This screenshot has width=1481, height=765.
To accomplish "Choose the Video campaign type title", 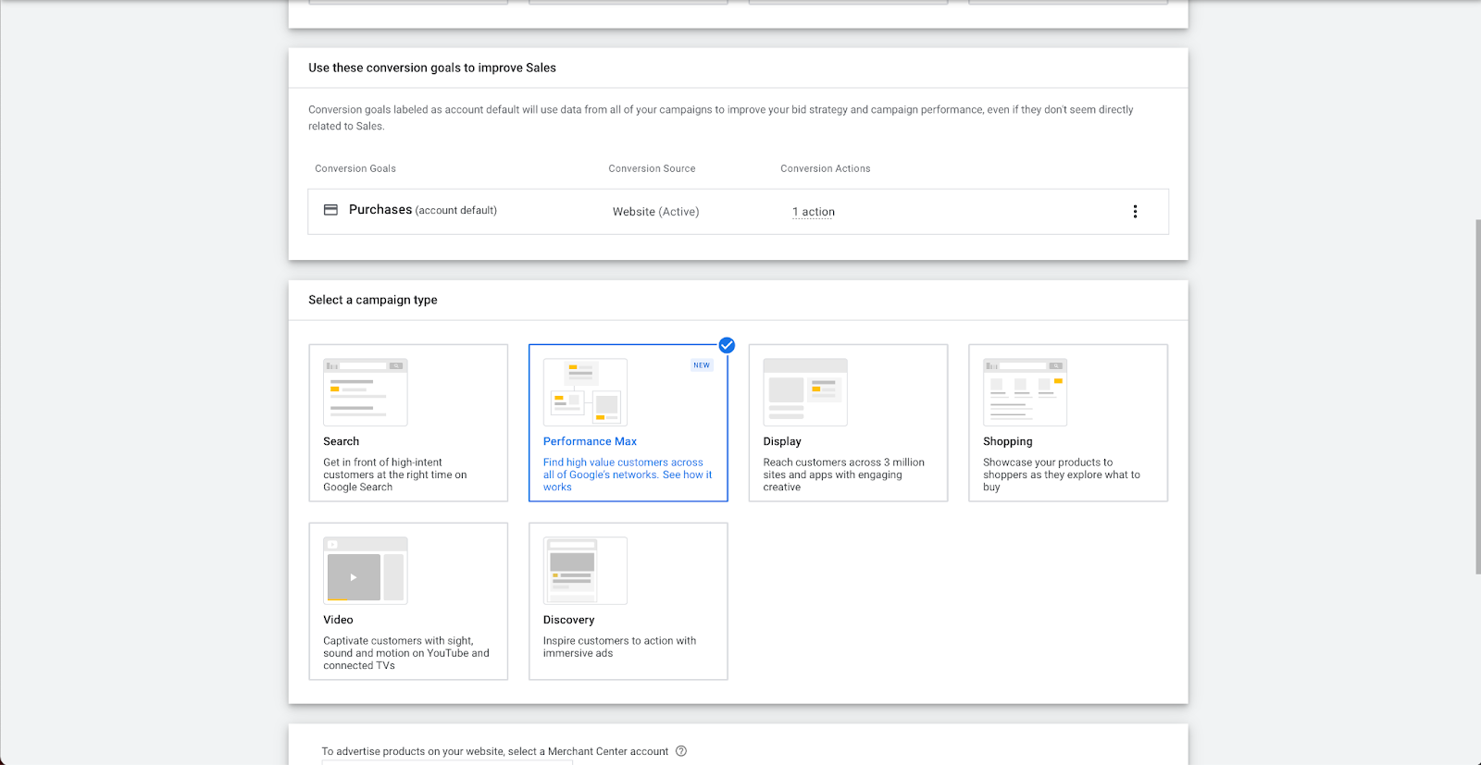I will [x=338, y=620].
